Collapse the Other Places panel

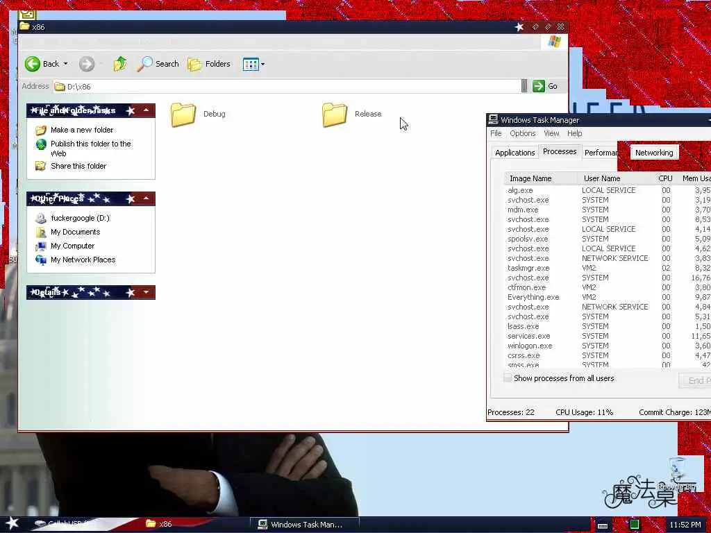tap(146, 198)
